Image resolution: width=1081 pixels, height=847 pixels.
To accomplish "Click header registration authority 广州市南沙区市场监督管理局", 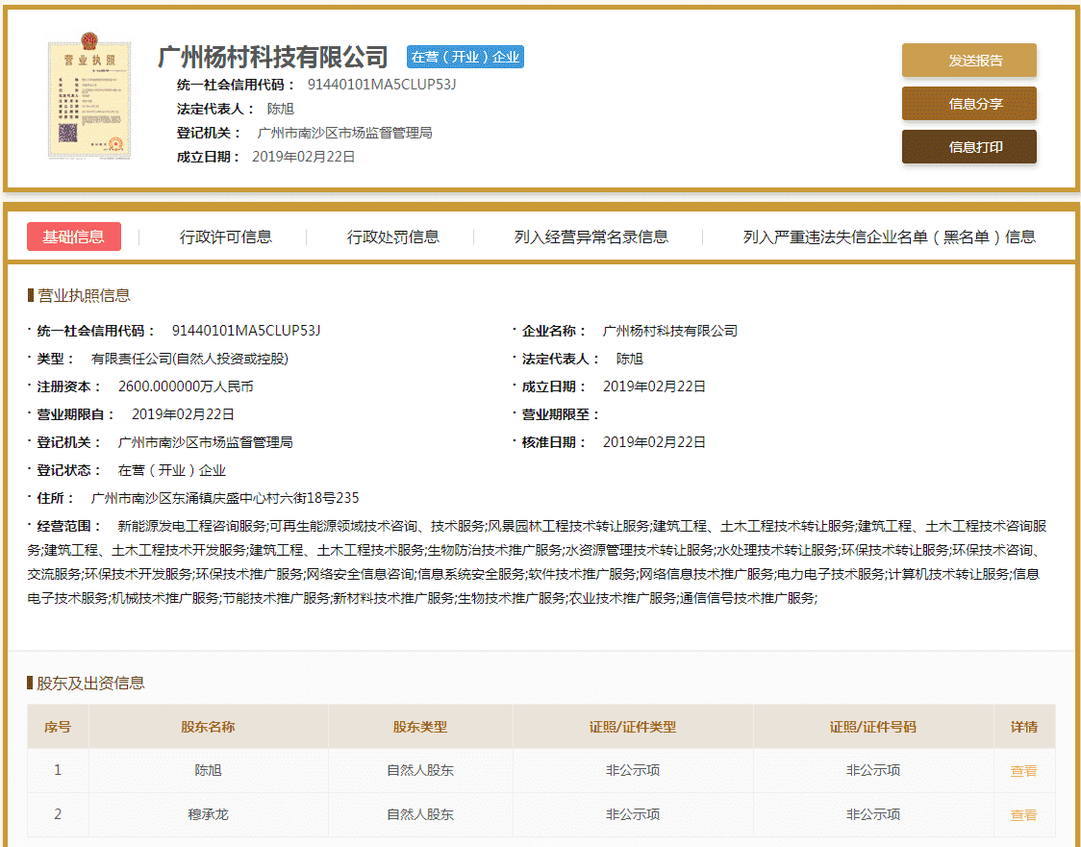I will pyautogui.click(x=344, y=133).
